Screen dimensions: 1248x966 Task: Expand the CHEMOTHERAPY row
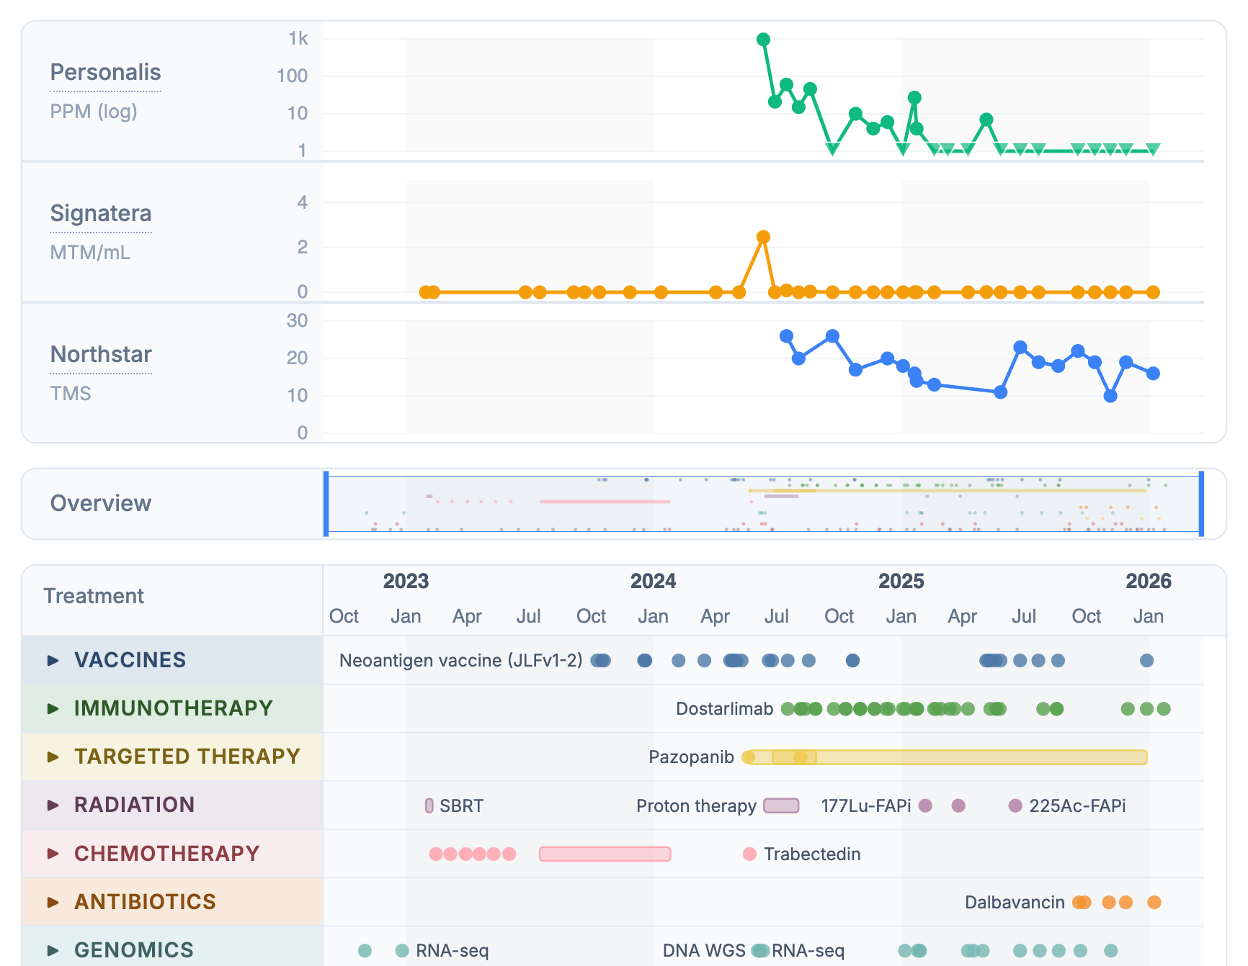pos(51,853)
